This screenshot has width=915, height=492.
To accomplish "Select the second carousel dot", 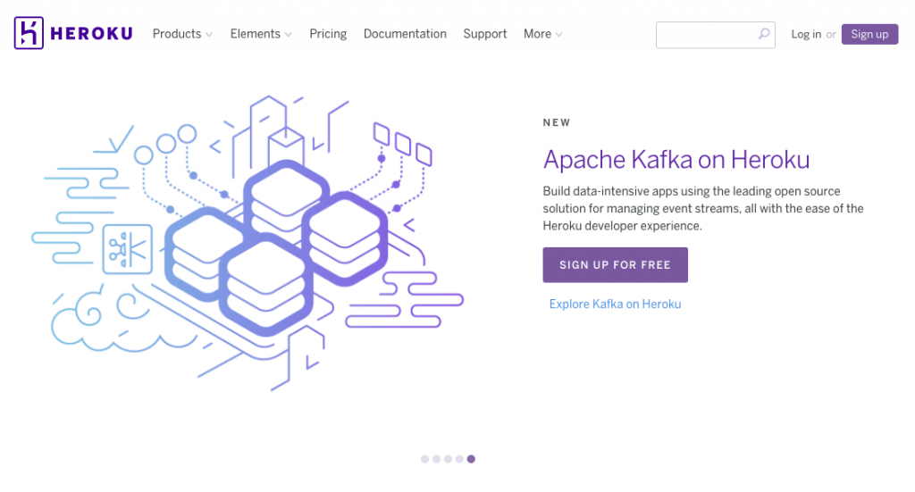I will coord(436,459).
